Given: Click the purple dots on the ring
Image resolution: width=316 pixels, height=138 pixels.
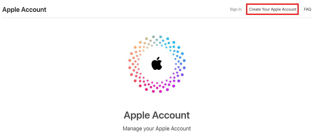Looking at the screenshot, I should point(177,77).
